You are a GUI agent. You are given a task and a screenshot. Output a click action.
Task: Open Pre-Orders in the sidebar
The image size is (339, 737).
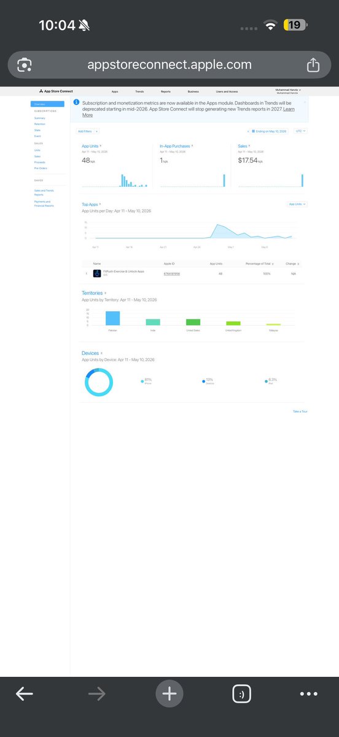[x=41, y=168]
